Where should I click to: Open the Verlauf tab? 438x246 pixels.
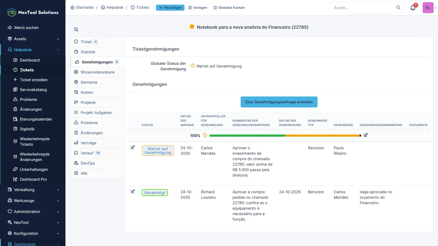tap(97, 153)
